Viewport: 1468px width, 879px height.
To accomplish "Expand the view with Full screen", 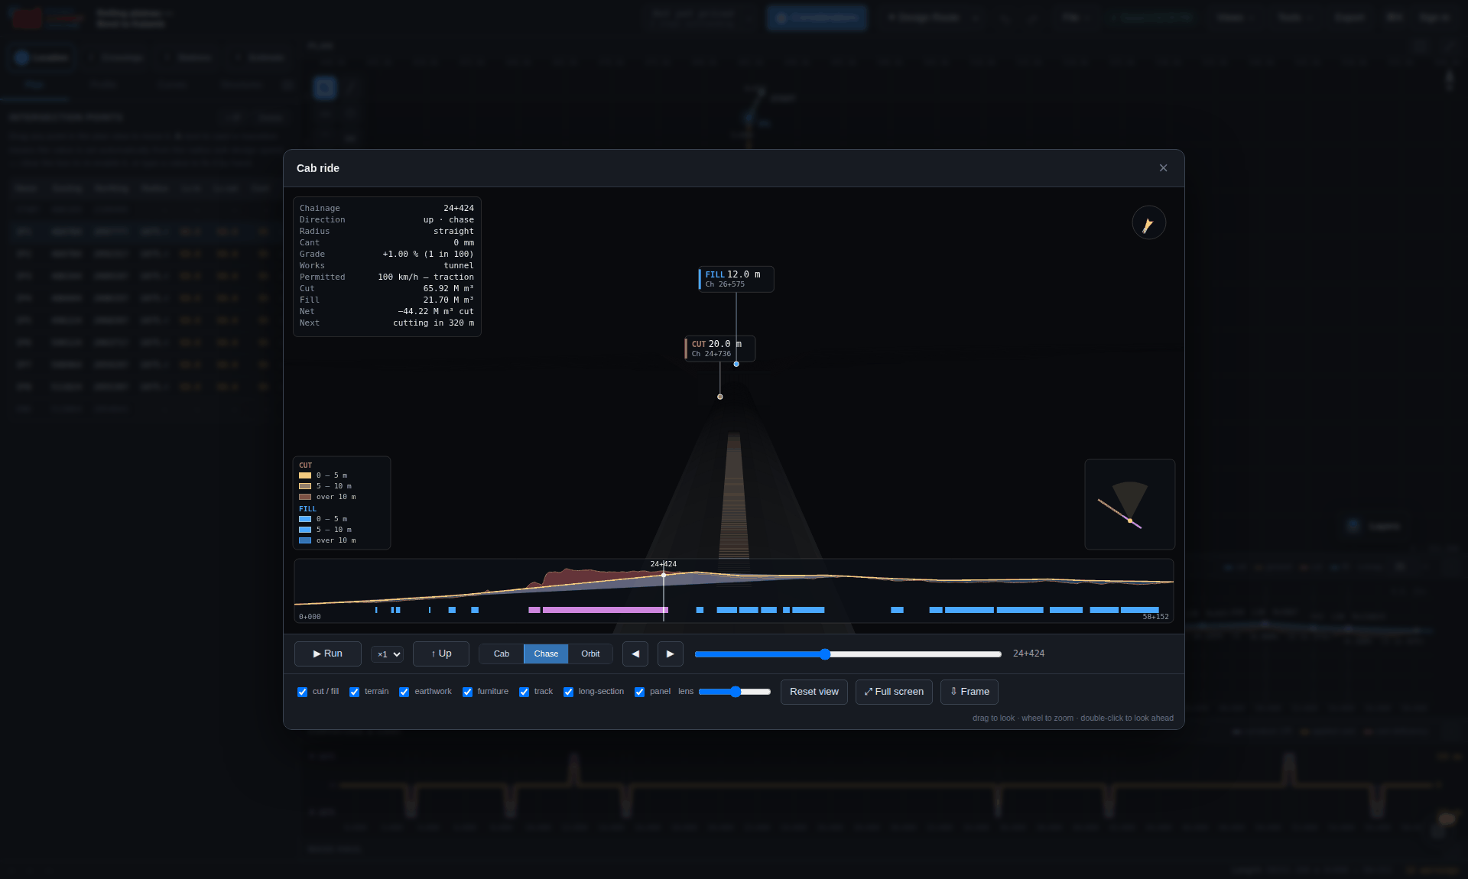I will point(894,692).
